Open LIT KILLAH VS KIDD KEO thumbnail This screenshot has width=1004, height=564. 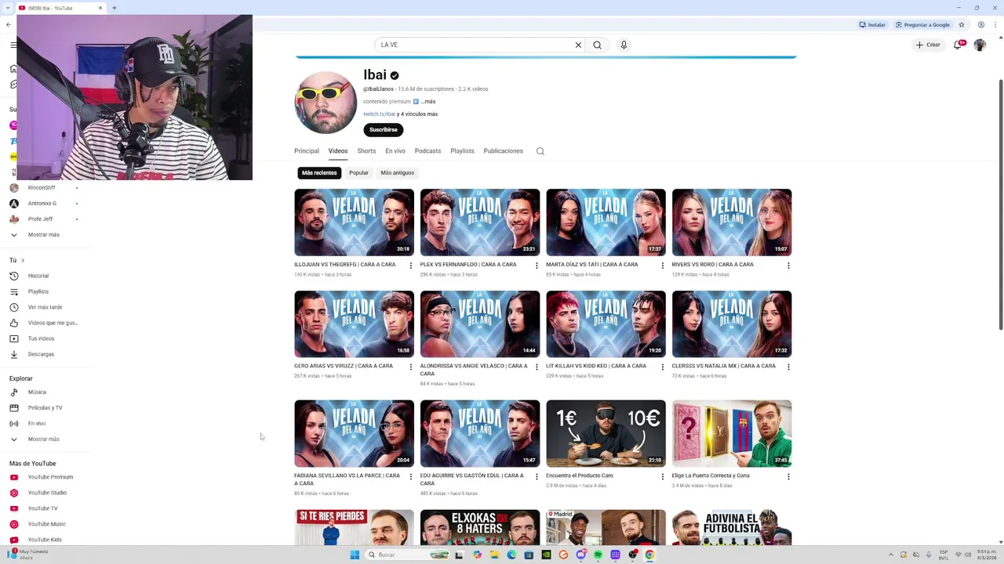pyautogui.click(x=606, y=324)
